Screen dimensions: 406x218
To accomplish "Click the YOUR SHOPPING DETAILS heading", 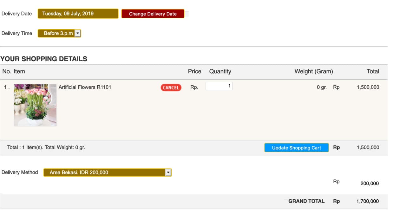I will (44, 59).
